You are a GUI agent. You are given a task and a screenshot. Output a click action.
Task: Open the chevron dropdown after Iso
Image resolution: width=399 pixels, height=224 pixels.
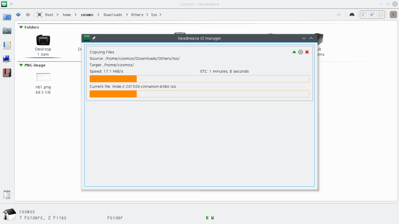coord(160,15)
